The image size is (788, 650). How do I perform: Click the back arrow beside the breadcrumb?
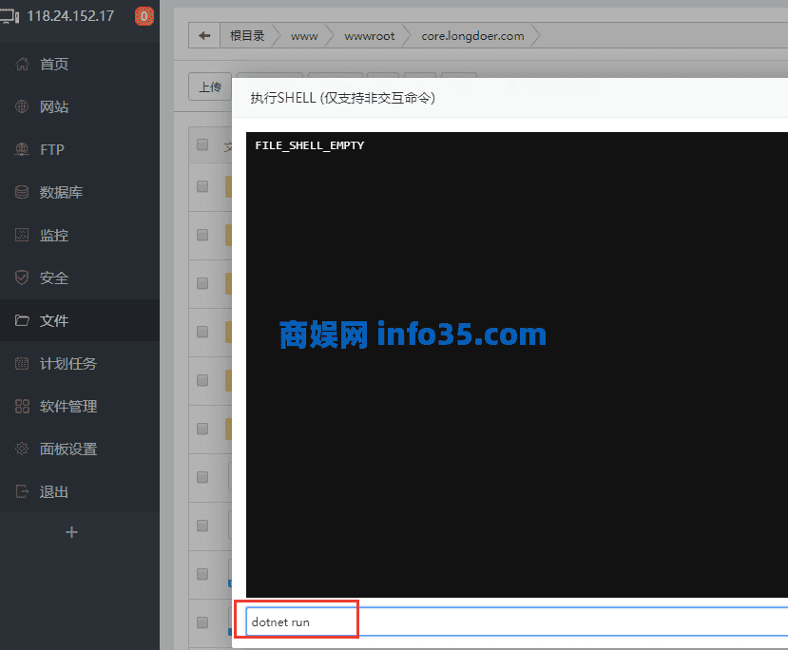203,35
